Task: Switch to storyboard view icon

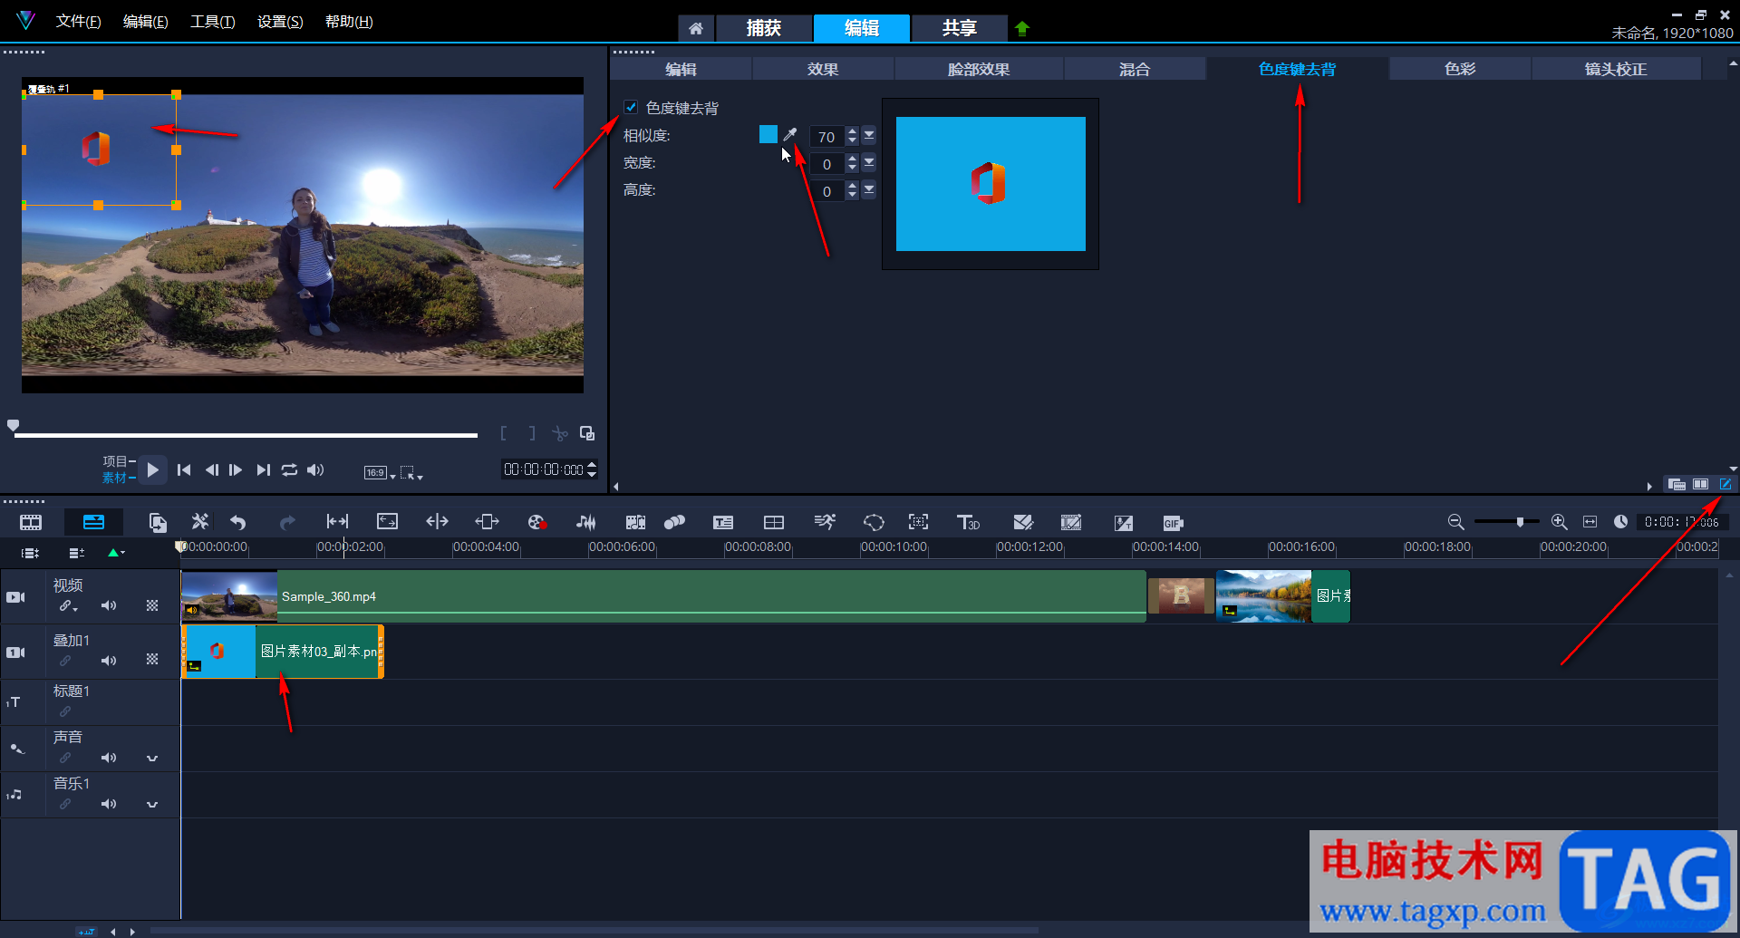Action: pos(31,522)
